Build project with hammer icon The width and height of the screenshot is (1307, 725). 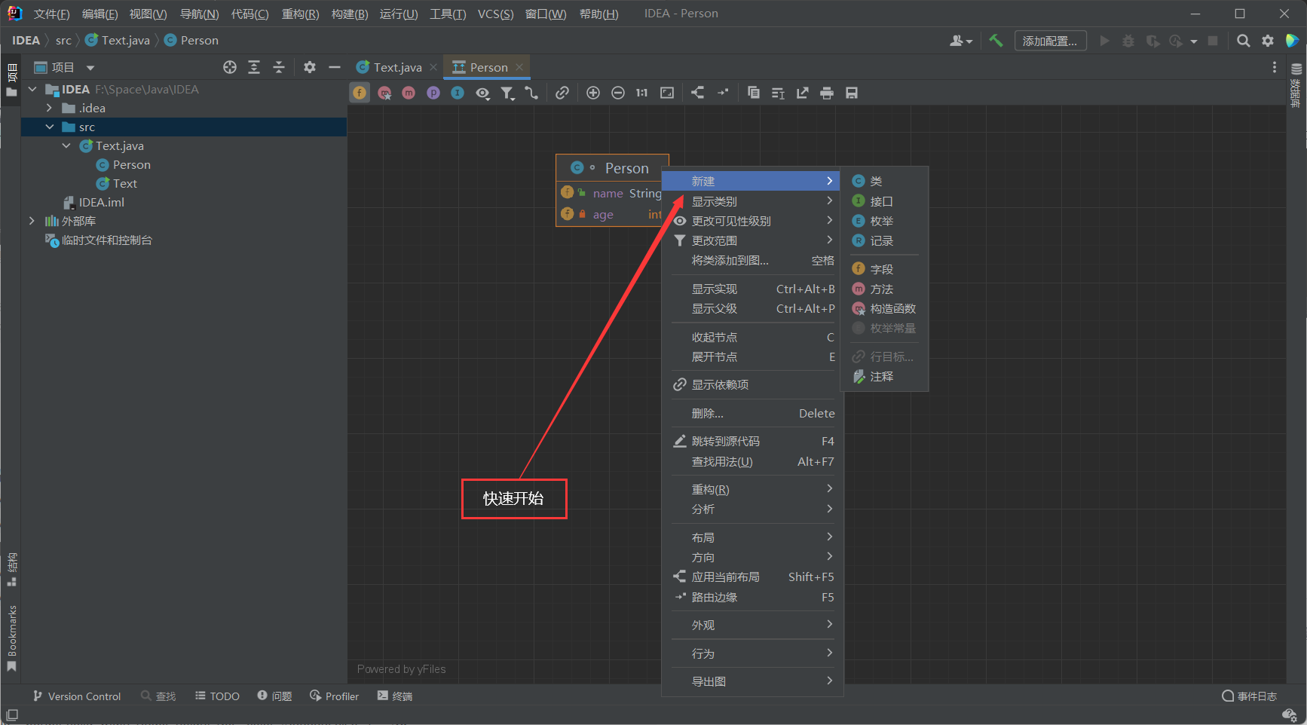coord(996,41)
